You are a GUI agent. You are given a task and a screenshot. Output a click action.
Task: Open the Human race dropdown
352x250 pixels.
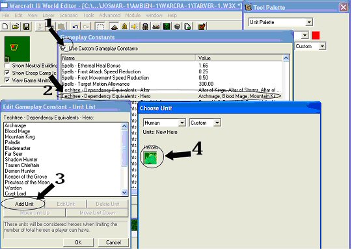(165, 123)
